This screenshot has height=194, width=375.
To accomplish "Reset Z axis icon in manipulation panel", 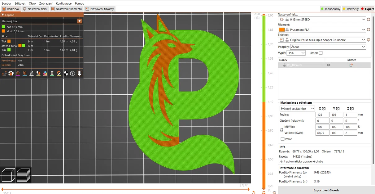I will point(352,109).
